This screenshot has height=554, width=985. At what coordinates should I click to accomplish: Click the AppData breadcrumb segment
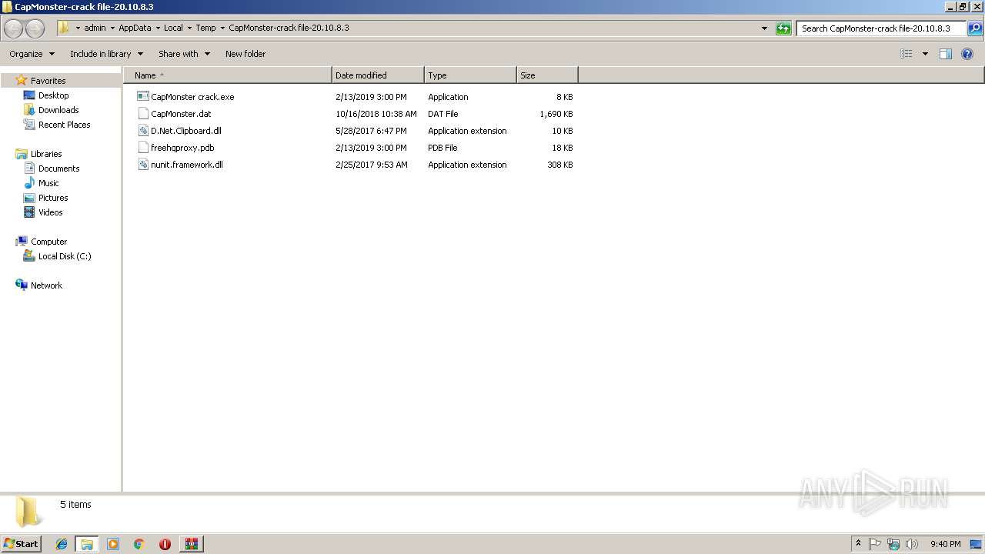[135, 28]
